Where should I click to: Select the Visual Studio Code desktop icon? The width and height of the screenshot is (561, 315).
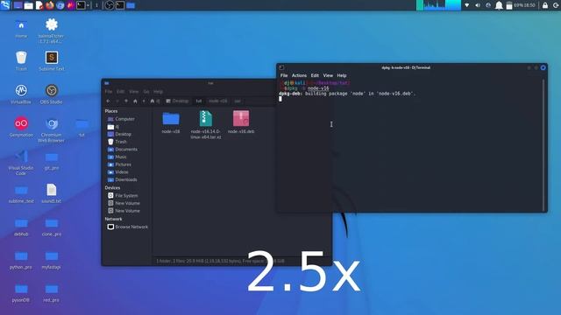(21, 163)
